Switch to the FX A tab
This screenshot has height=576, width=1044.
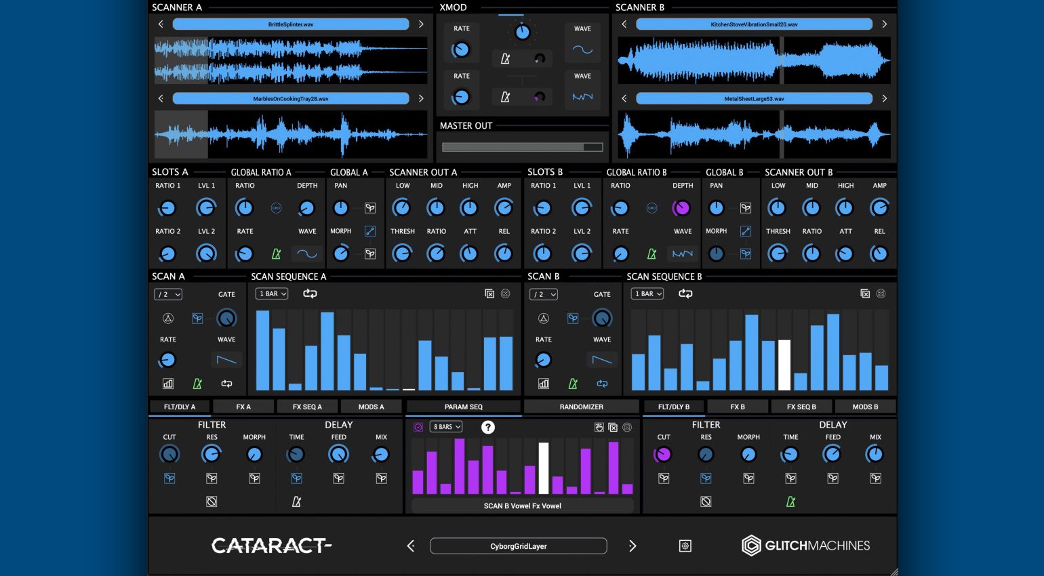point(243,407)
